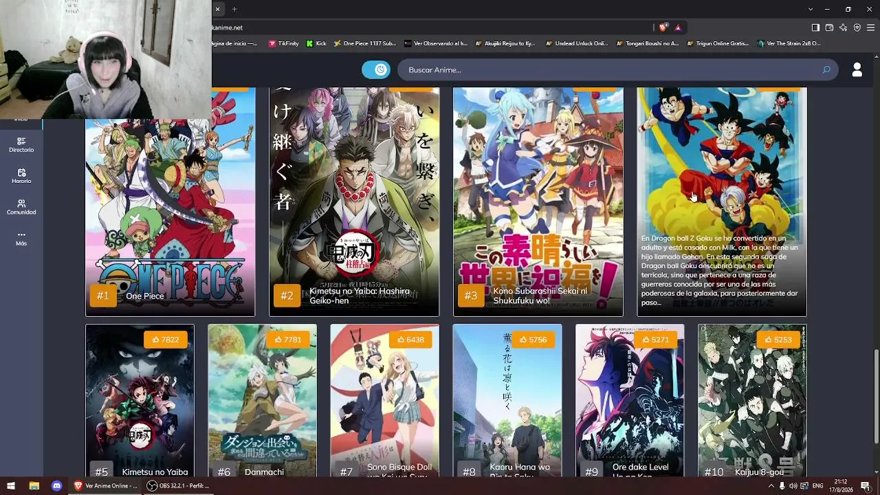The image size is (880, 495).
Task: Click the Brave Rewards triangle icon
Action: click(x=678, y=27)
